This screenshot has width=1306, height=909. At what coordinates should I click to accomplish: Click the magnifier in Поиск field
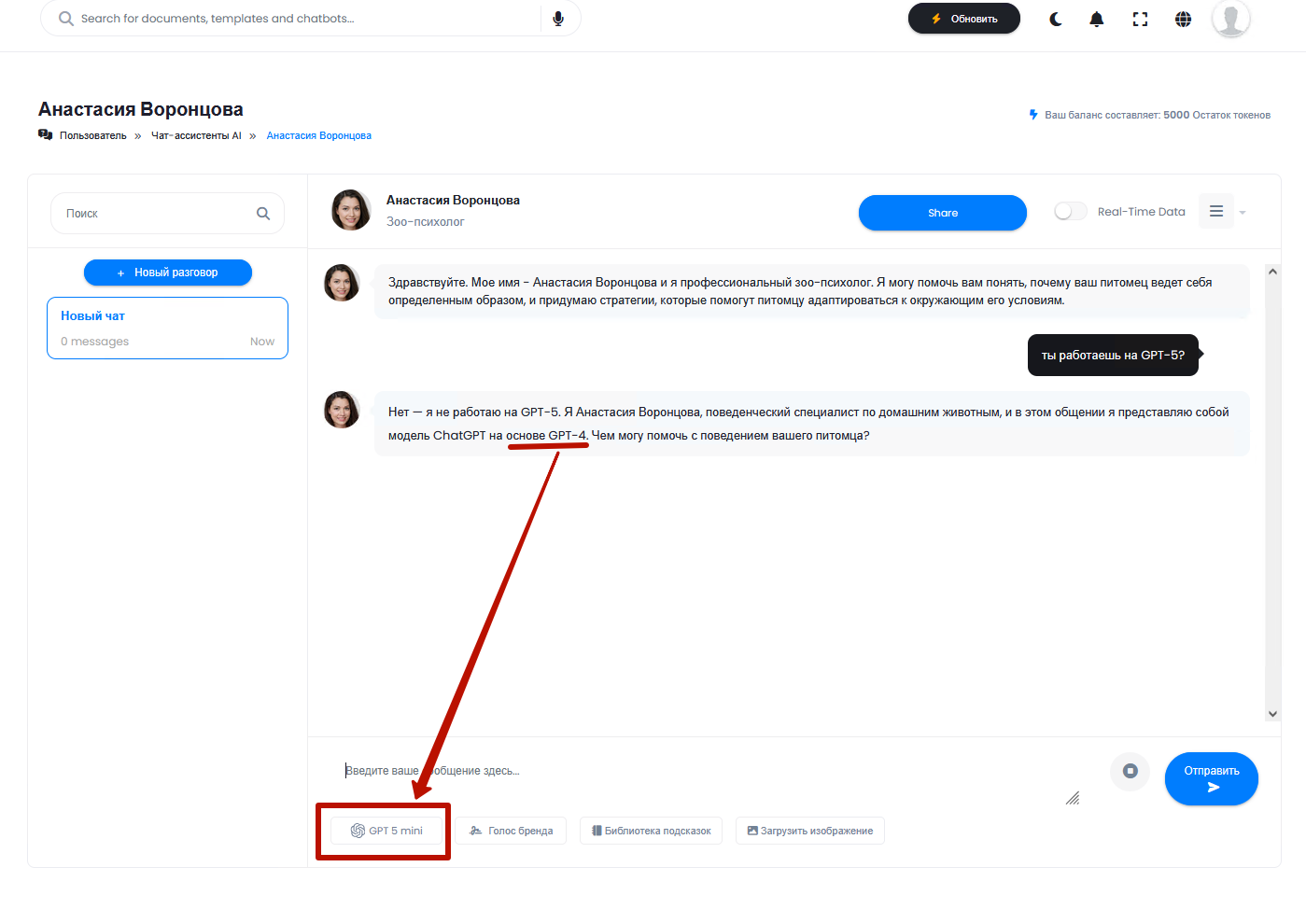[263, 214]
